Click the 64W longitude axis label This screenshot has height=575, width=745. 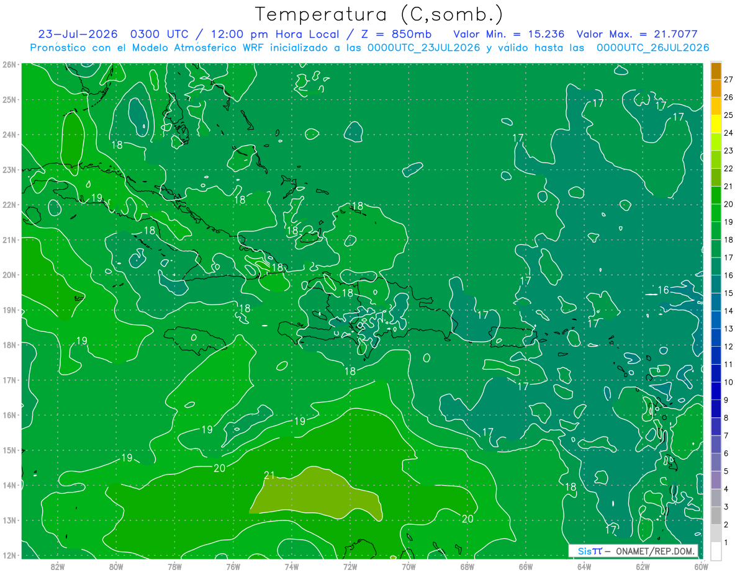coord(584,566)
